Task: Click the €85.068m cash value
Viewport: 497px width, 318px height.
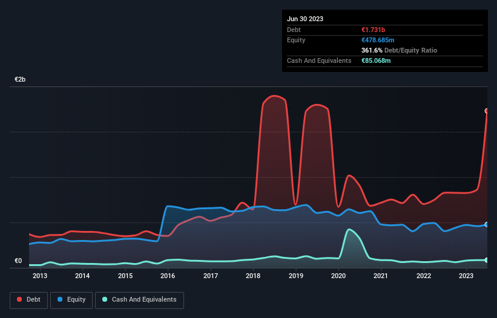Action: coord(376,60)
